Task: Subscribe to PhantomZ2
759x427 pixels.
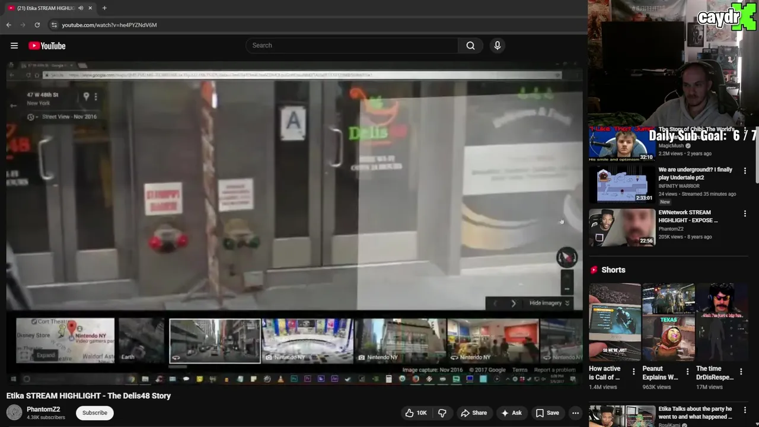Action: point(95,413)
